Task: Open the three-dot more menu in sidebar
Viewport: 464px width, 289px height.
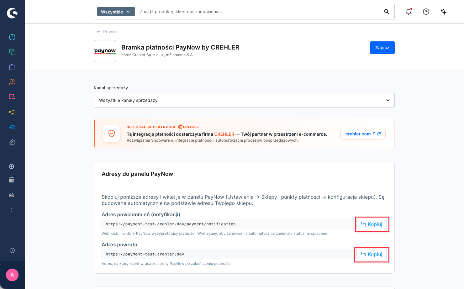Action: tap(12, 210)
